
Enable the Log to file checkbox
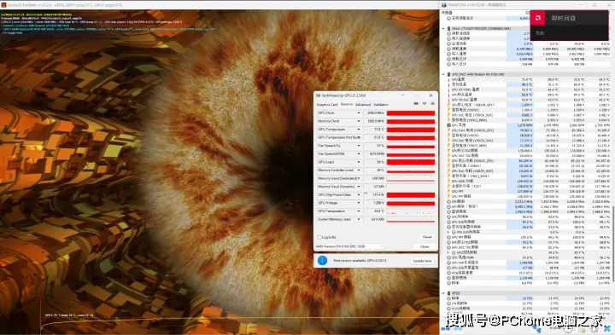(319, 237)
